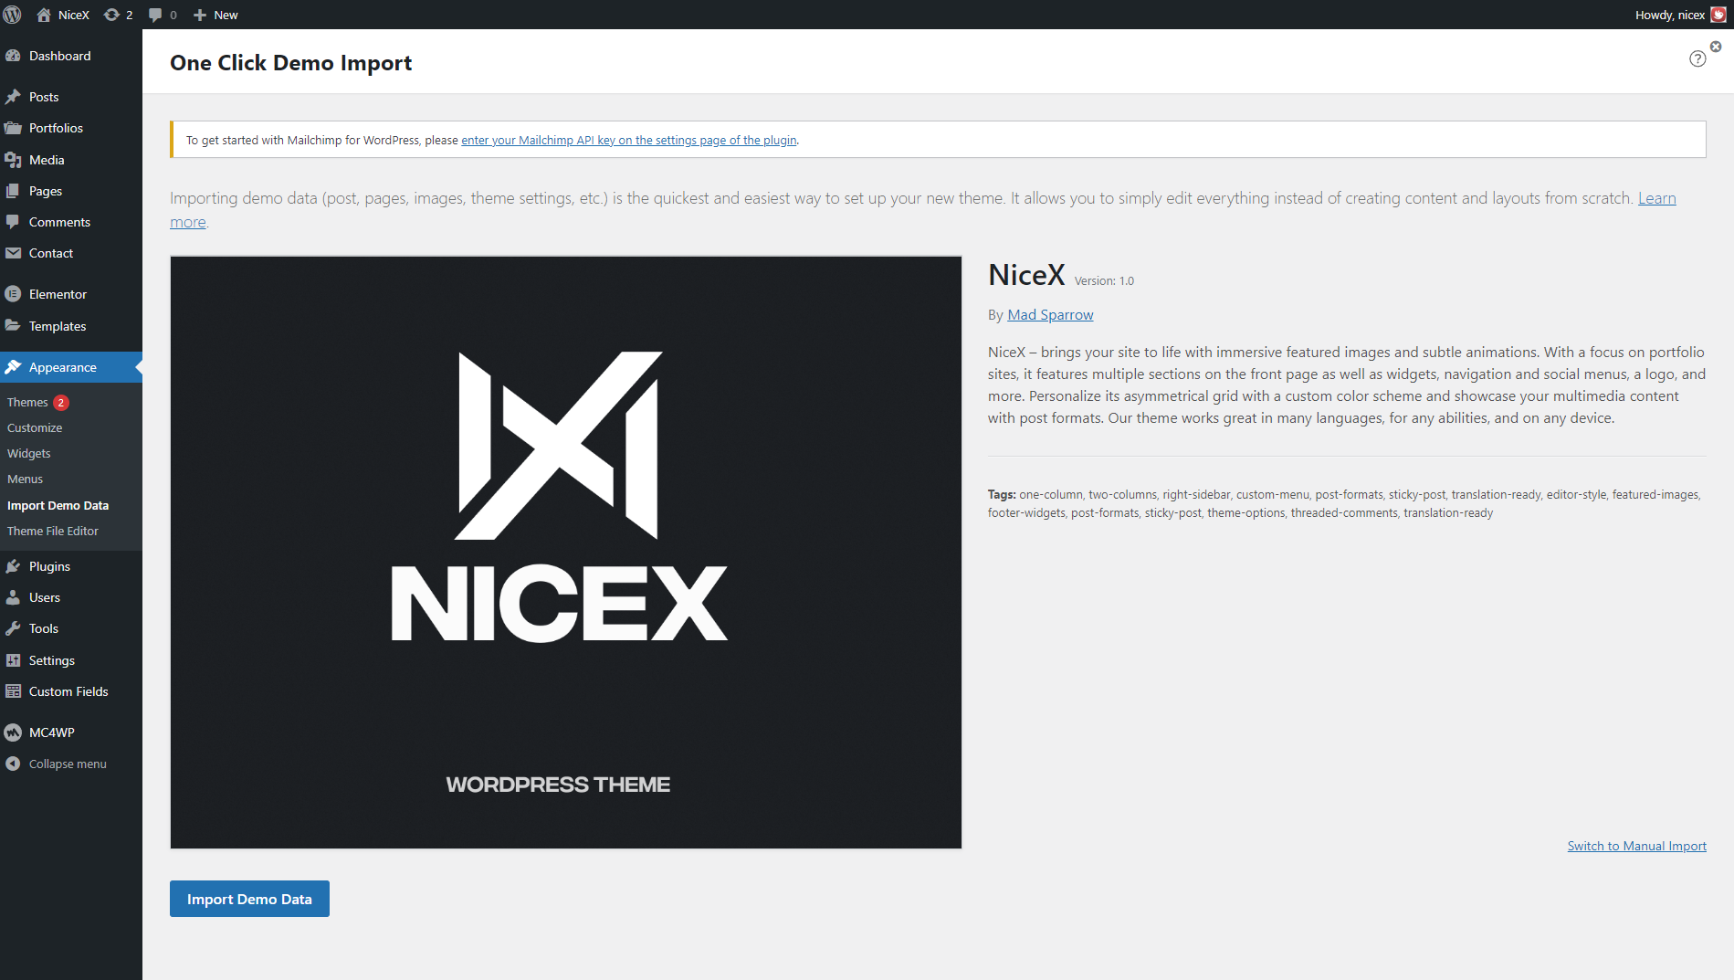Click the Users person icon
Viewport: 1734px width, 980px height.
(x=13, y=597)
